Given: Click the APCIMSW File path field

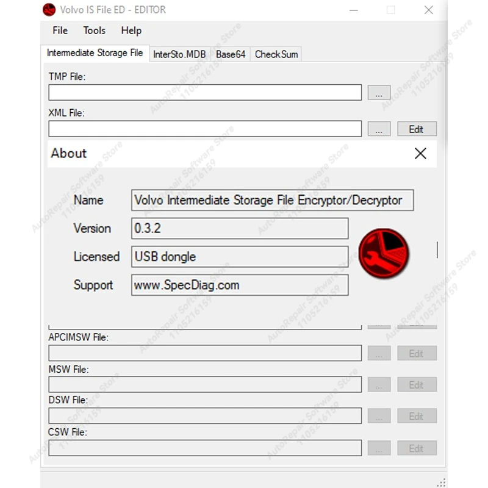Looking at the screenshot, I should (x=205, y=353).
